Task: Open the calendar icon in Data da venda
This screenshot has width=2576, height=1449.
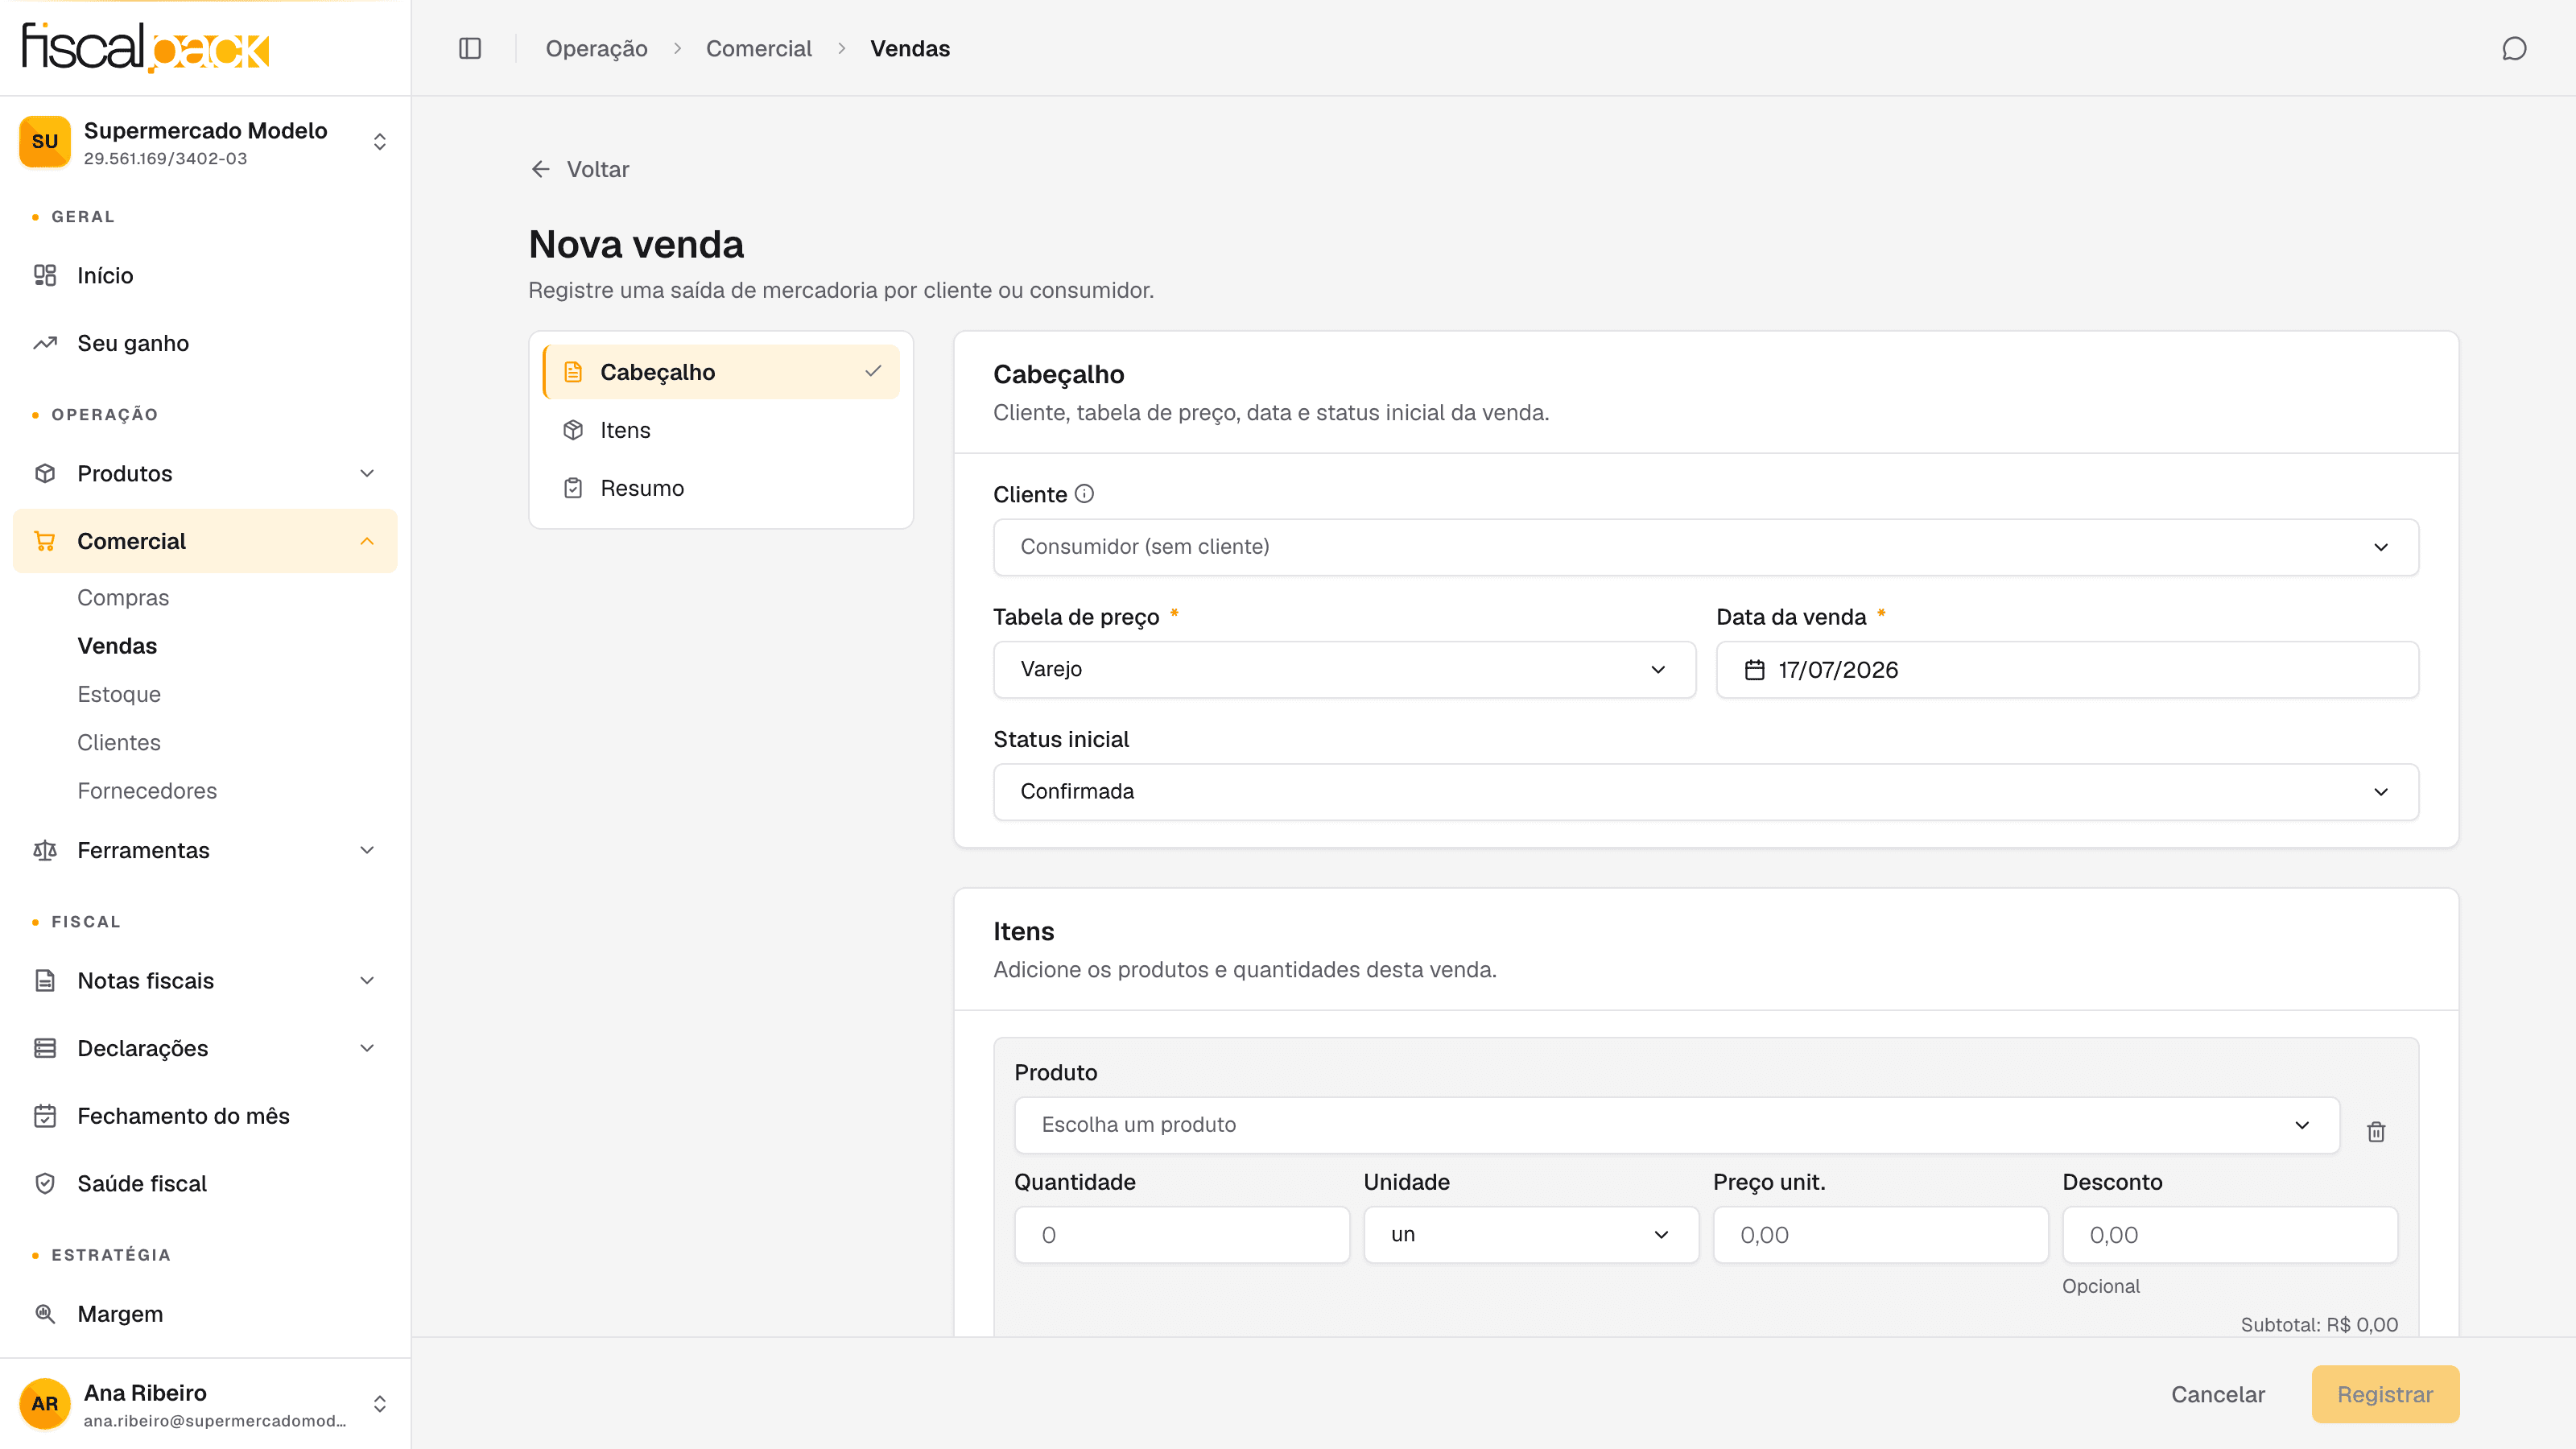Action: 1754,670
